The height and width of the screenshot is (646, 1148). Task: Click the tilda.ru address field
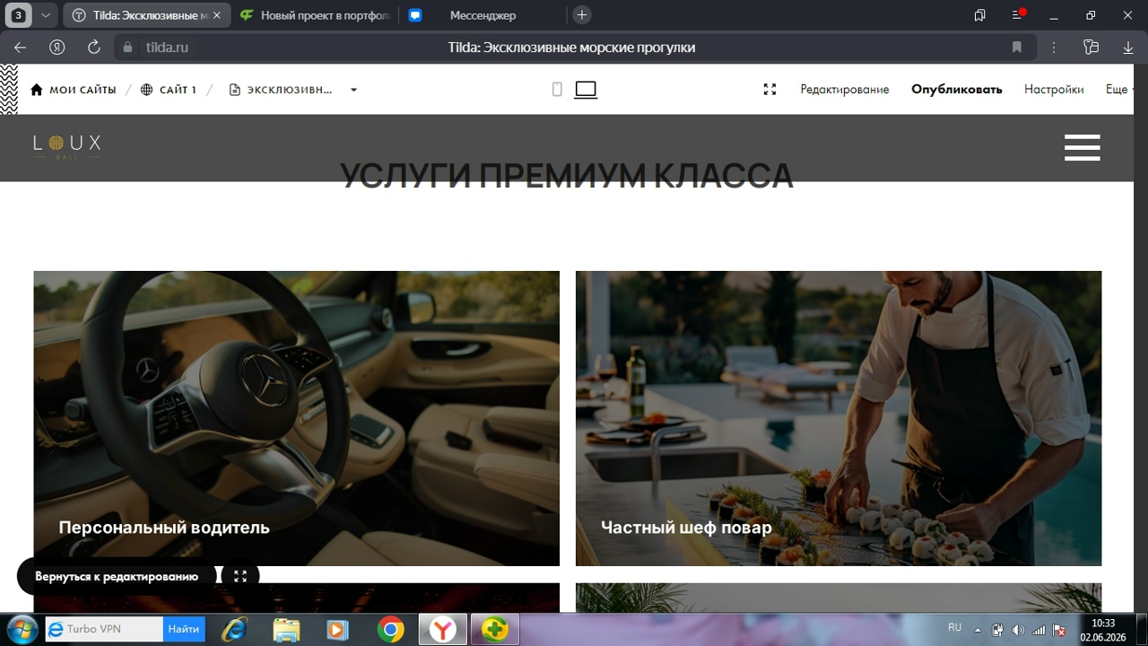167,48
